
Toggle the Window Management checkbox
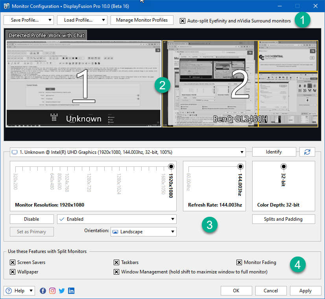pyautogui.click(x=116, y=271)
